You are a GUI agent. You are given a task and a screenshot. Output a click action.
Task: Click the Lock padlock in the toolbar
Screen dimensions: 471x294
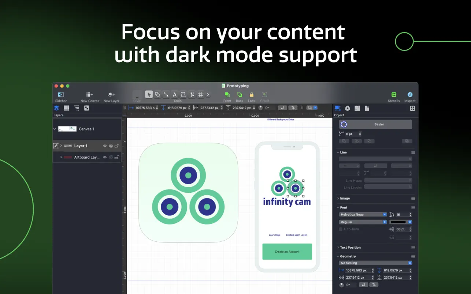point(252,95)
